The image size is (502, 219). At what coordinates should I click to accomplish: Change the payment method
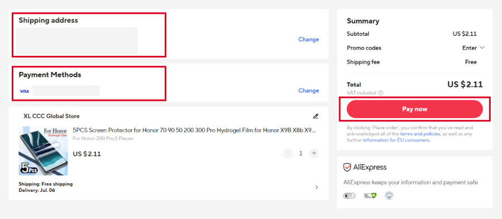(308, 90)
